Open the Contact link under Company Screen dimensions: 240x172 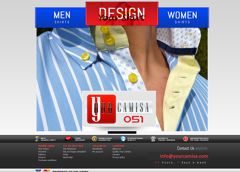[x=116, y=154]
